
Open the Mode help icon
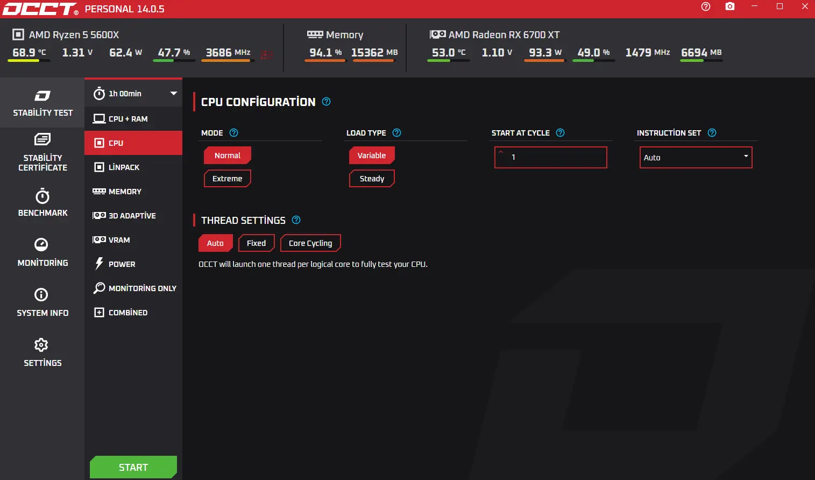[233, 132]
